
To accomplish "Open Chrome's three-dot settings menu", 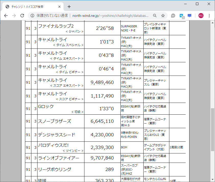I will coord(209,16).
